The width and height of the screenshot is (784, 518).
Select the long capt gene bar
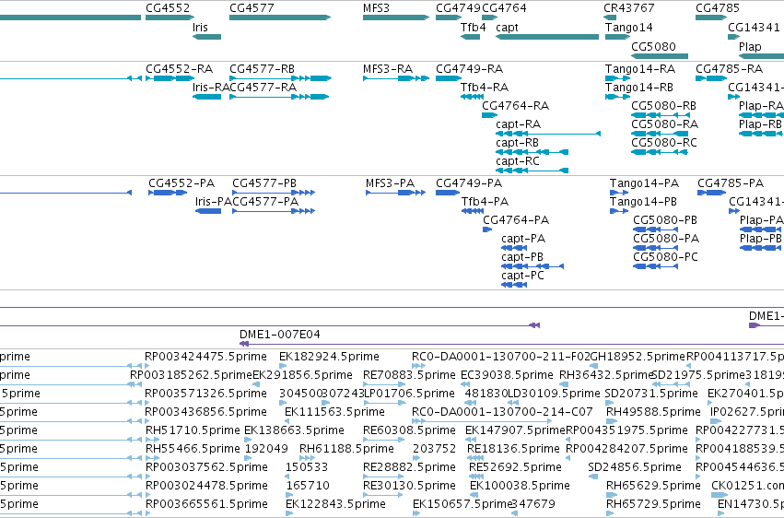click(547, 37)
